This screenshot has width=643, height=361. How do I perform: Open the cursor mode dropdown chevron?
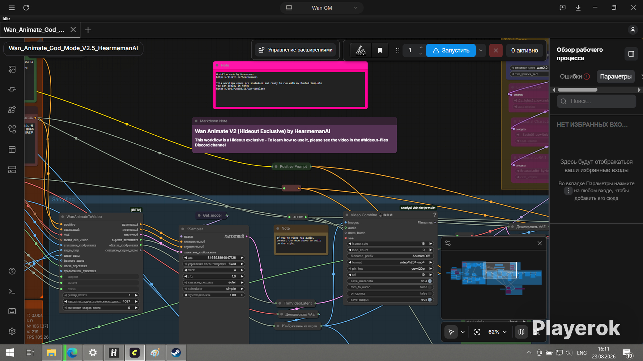coord(463,332)
